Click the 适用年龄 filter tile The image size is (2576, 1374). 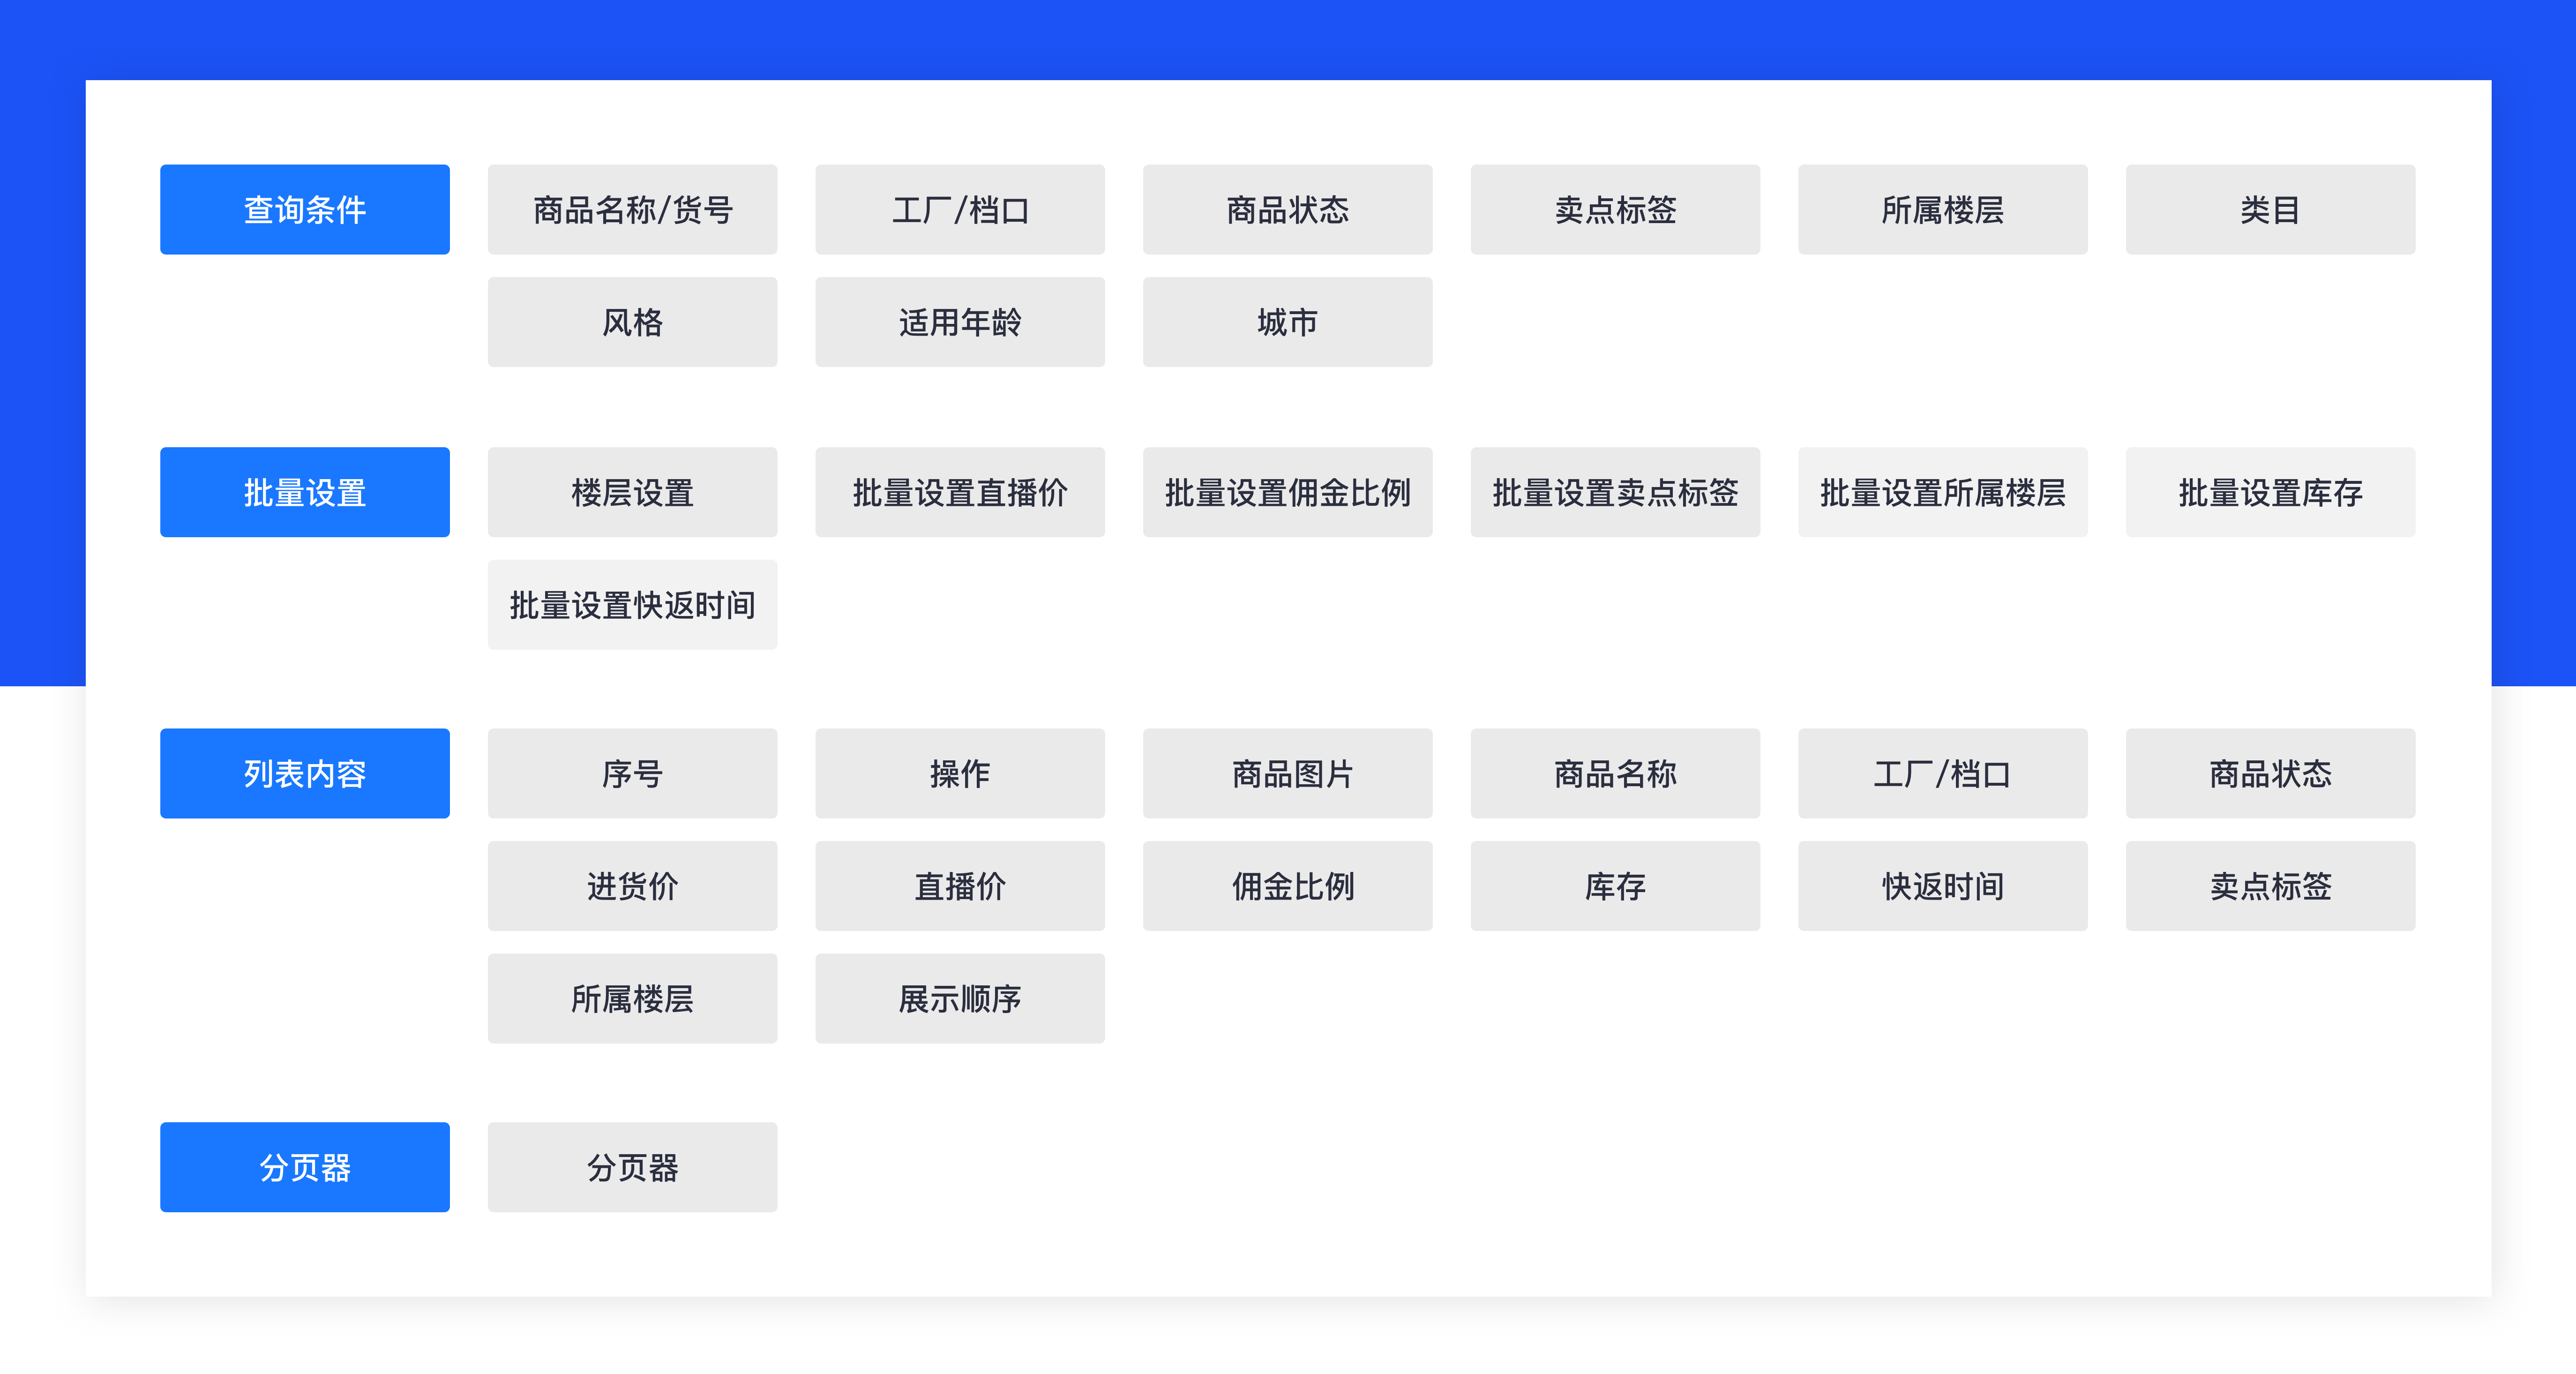[x=959, y=322]
